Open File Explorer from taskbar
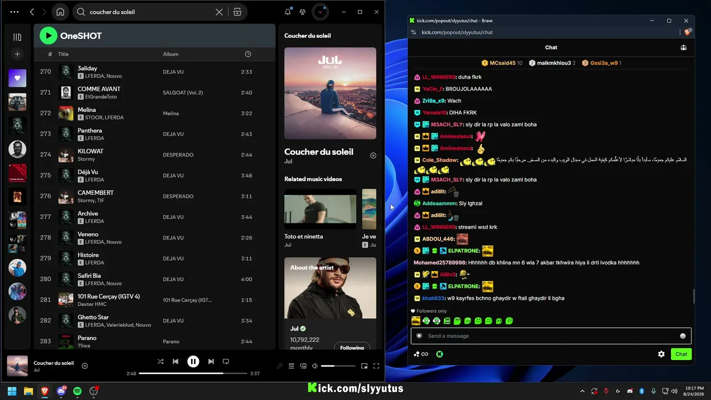 pyautogui.click(x=28, y=391)
